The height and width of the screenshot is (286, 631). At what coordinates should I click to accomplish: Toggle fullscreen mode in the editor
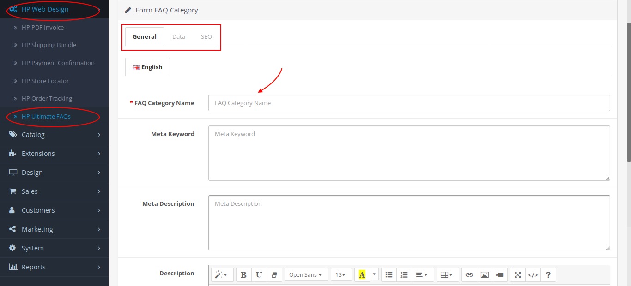pyautogui.click(x=518, y=275)
